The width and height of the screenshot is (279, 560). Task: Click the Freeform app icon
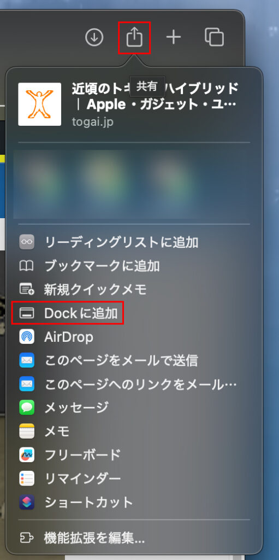27,455
